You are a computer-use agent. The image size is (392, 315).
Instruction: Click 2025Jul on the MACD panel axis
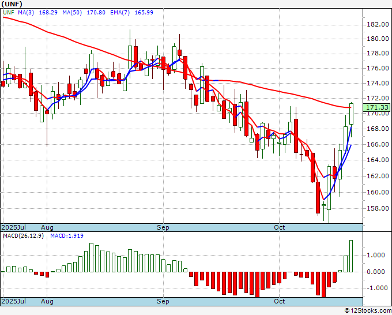point(14,301)
